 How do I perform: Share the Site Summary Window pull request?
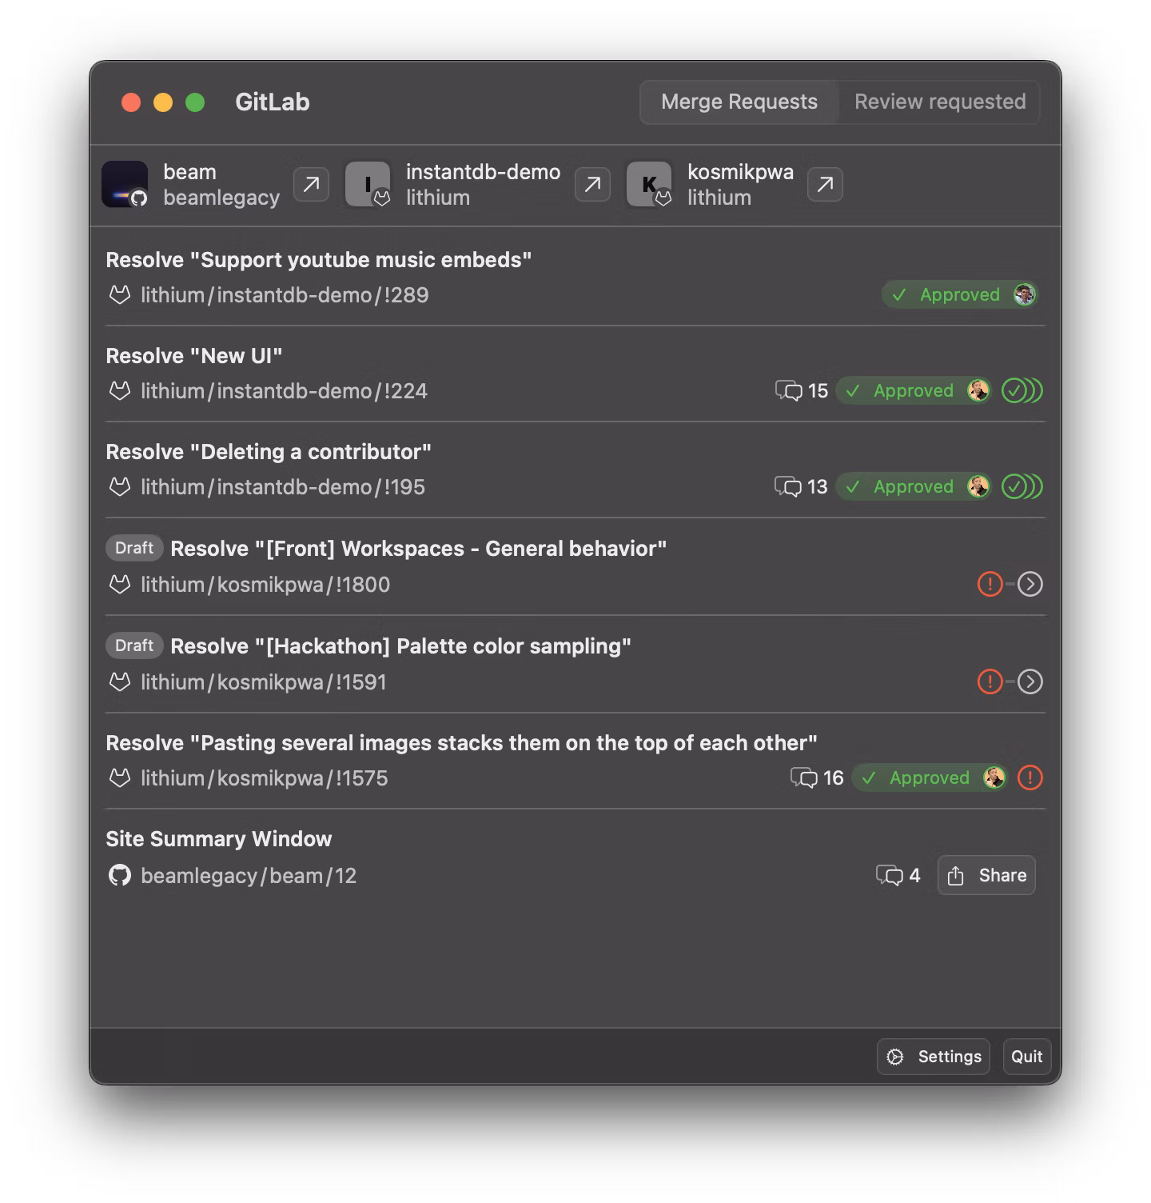tap(987, 876)
